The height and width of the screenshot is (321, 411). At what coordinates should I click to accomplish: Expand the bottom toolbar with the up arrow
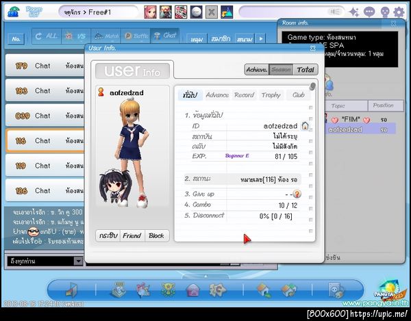(x=206, y=276)
